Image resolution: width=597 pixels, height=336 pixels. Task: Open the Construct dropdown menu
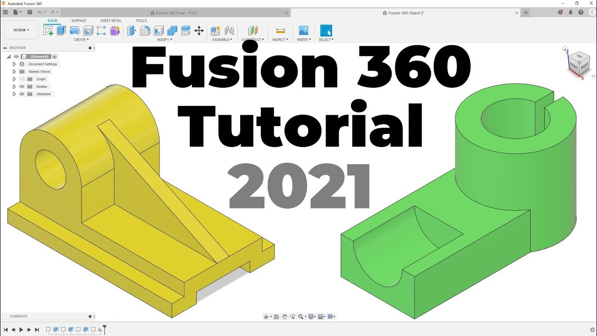253,40
